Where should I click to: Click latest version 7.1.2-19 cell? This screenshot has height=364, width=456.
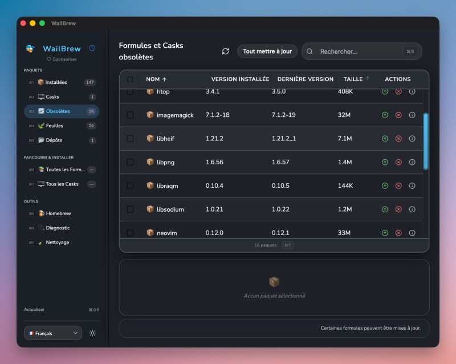(x=283, y=115)
